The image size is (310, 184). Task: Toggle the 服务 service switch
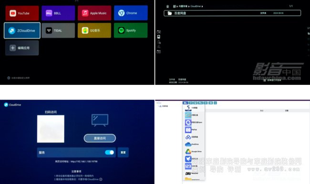point(109,153)
